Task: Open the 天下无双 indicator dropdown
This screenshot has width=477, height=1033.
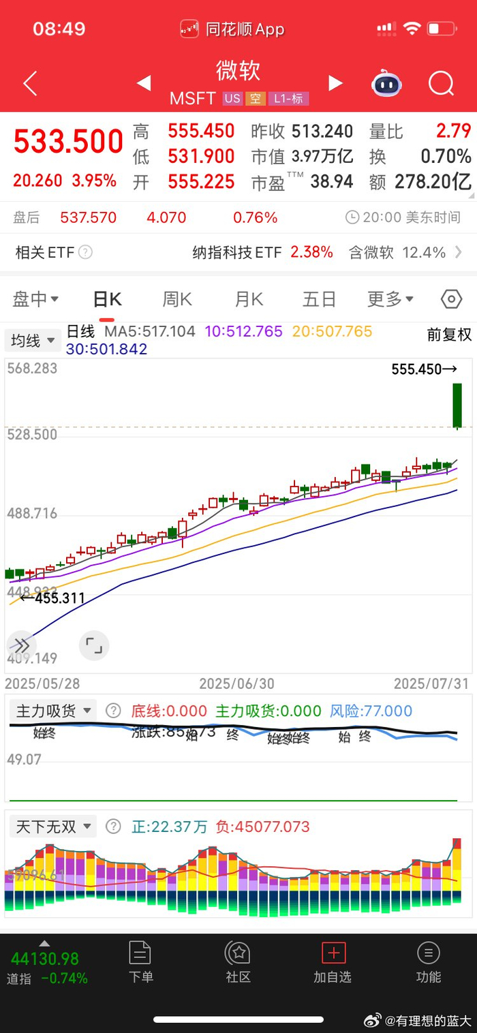Action: 53,827
